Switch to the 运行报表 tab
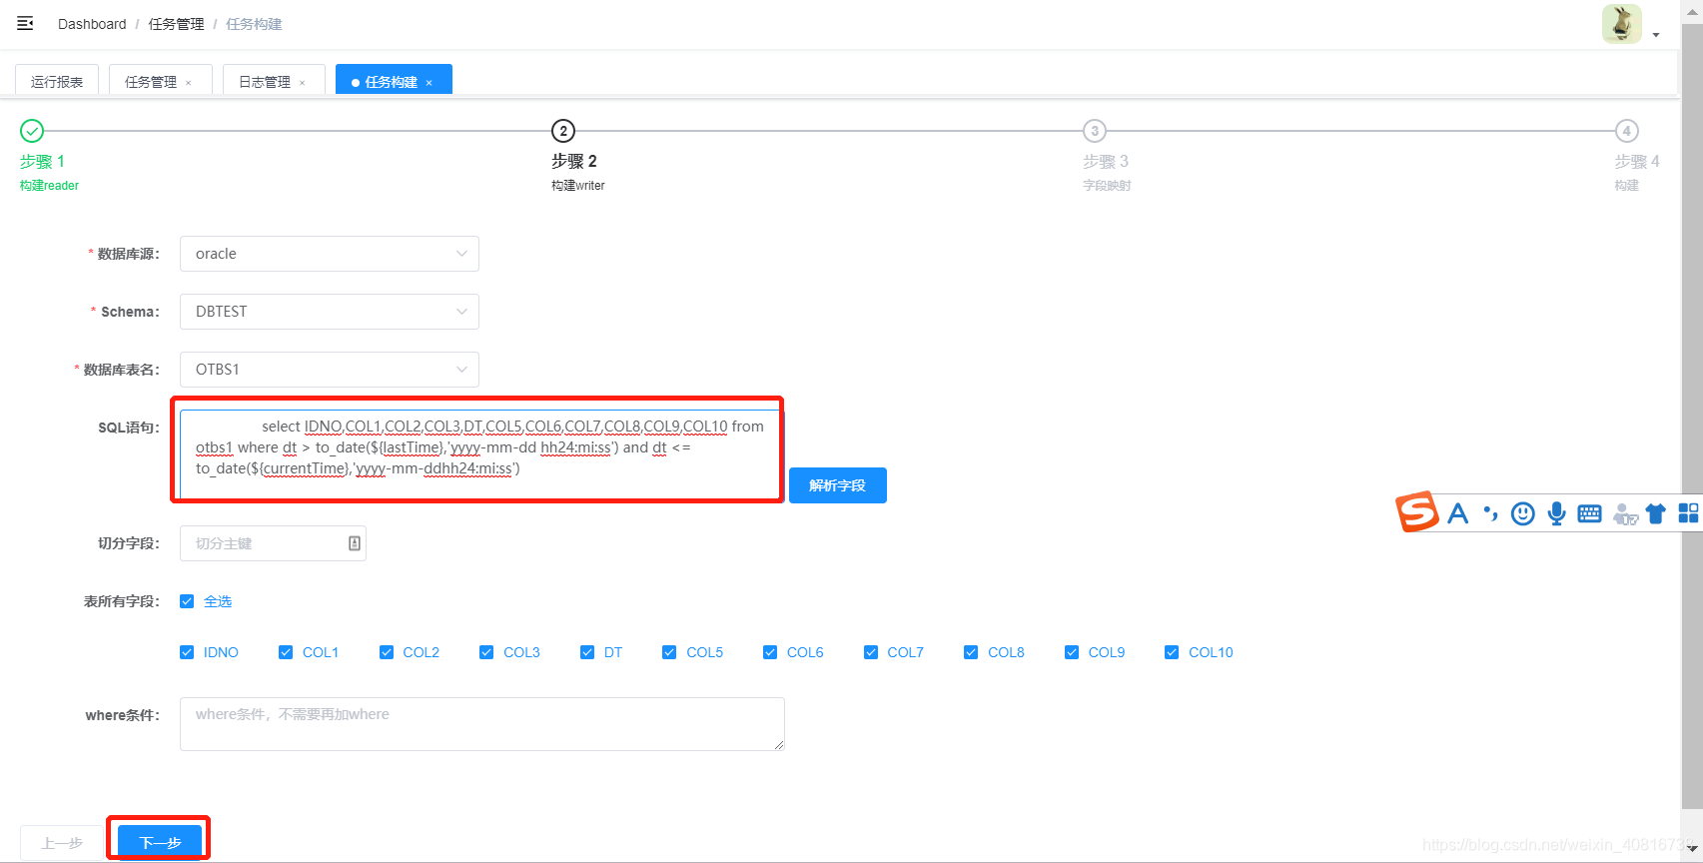Image resolution: width=1703 pixels, height=863 pixels. (x=57, y=82)
